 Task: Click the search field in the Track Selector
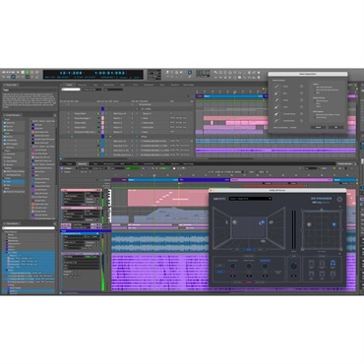(x=29, y=228)
